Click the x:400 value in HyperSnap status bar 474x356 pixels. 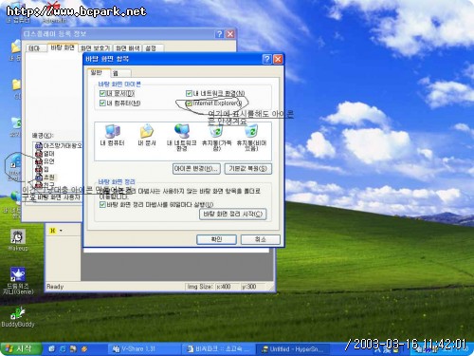[223, 287]
